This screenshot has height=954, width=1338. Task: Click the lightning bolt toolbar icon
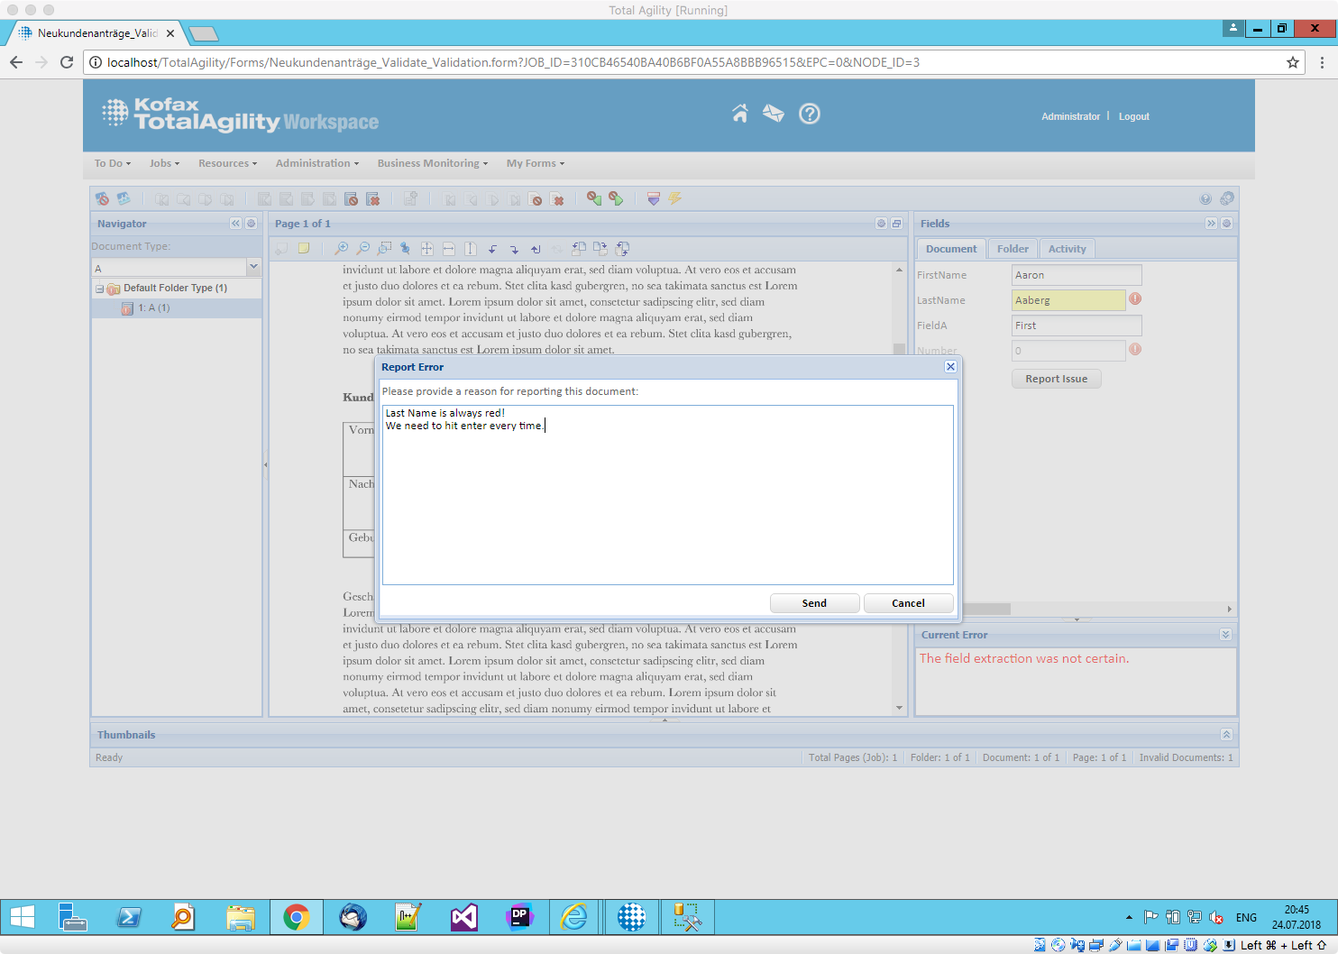(675, 199)
